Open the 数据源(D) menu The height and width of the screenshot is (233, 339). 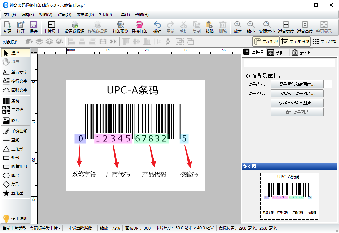[85, 15]
